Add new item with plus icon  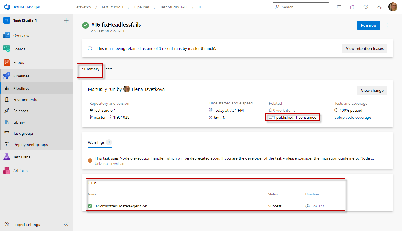click(x=66, y=20)
